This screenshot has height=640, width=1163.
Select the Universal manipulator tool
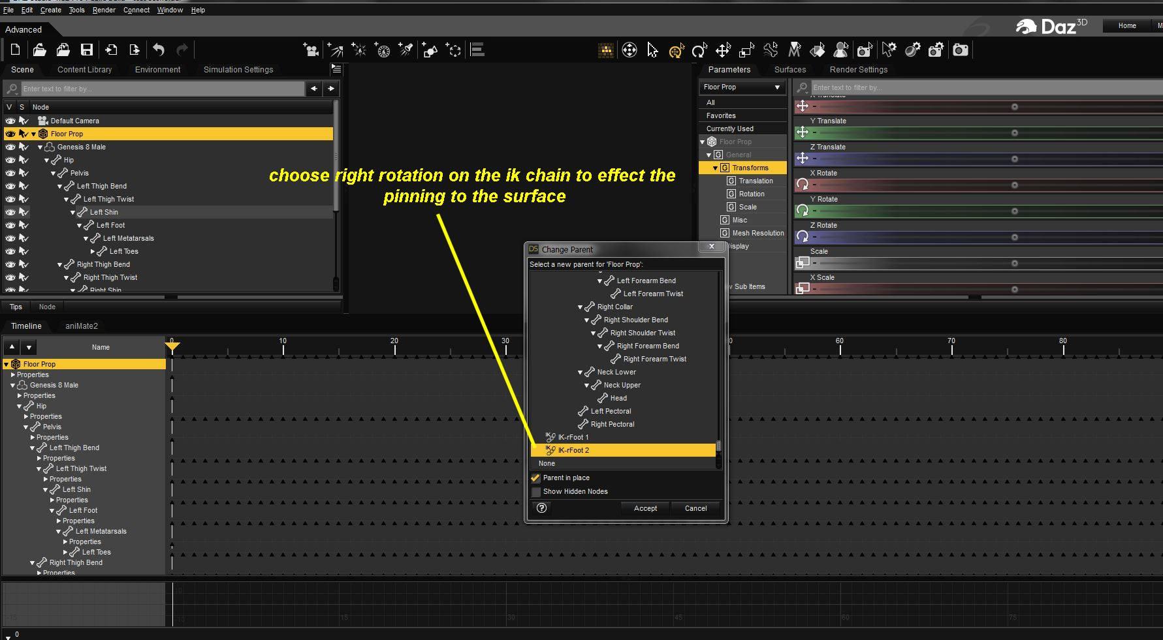click(676, 50)
